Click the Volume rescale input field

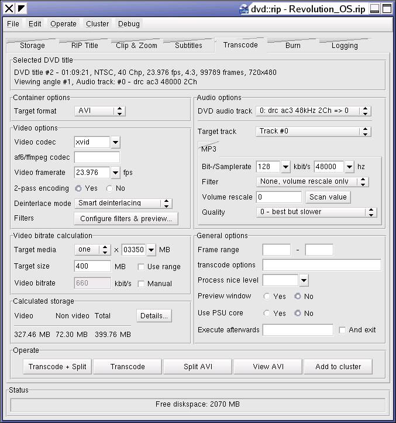(279, 197)
